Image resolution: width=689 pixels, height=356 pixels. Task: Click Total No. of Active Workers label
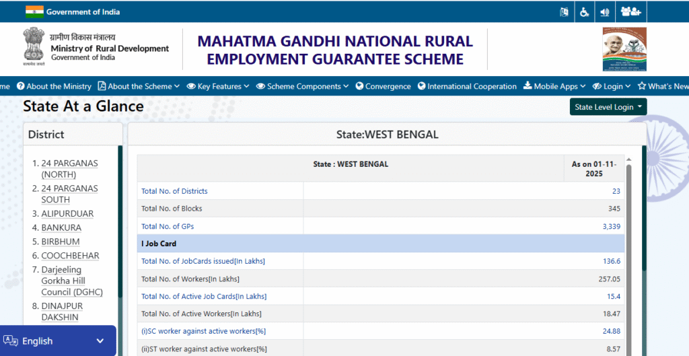click(x=201, y=314)
